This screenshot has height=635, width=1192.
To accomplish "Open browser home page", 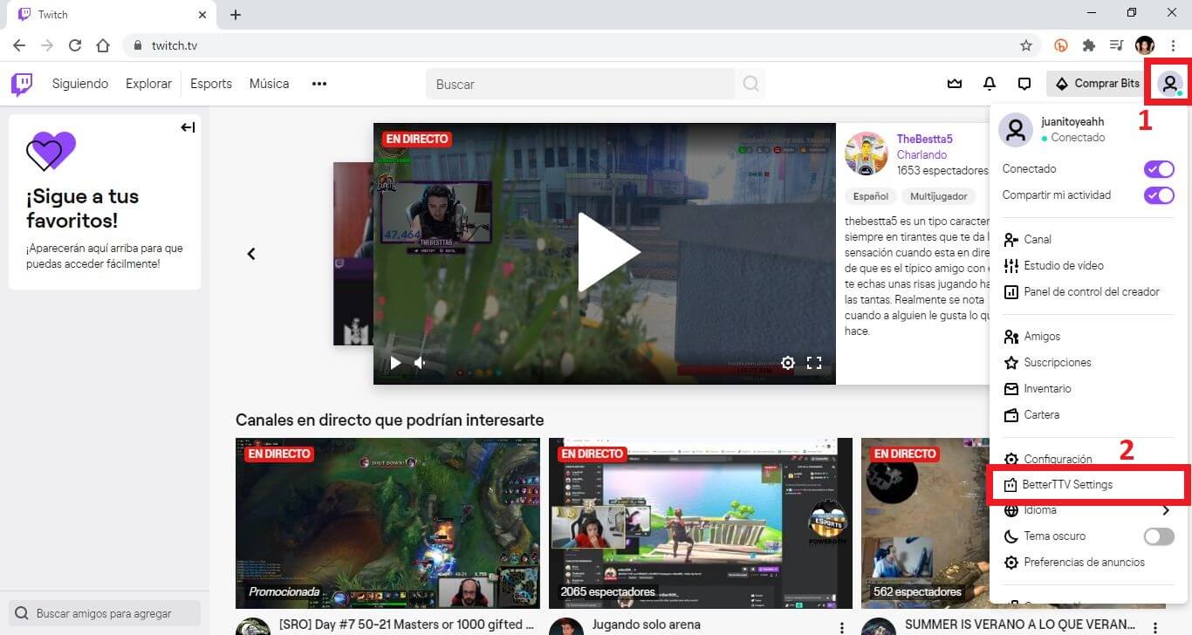I will point(103,45).
